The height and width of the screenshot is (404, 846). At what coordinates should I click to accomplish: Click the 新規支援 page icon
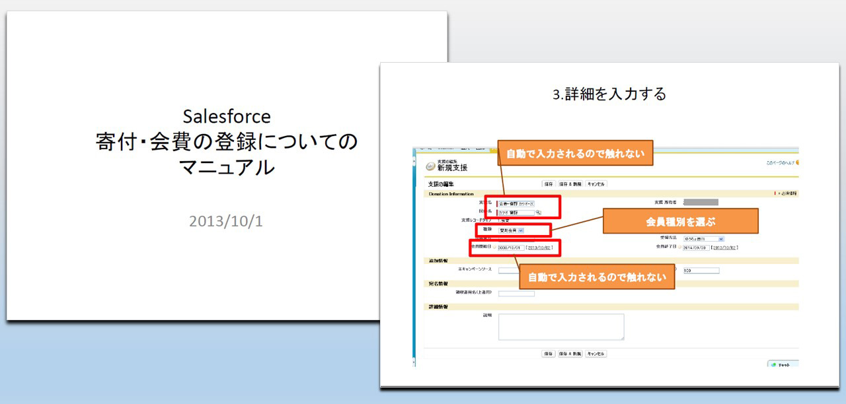(430, 166)
